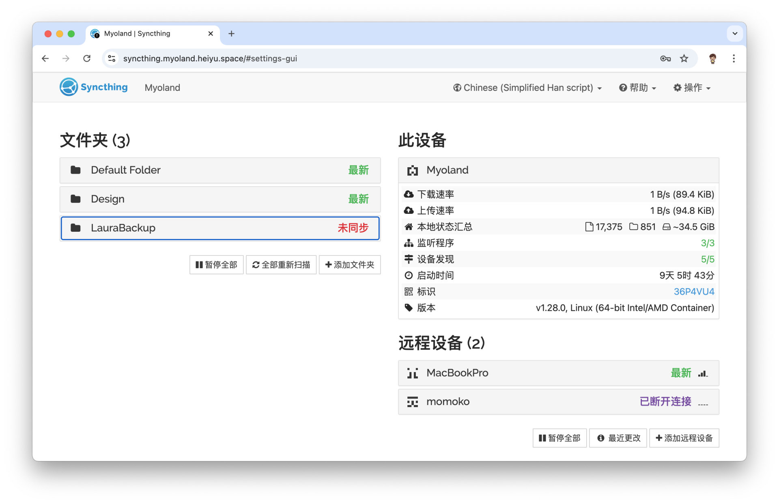Reload the page with the refresh icon

click(87, 58)
